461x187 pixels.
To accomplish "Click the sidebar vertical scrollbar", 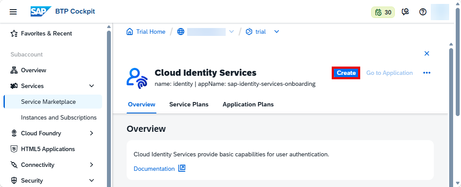I will click(x=109, y=109).
